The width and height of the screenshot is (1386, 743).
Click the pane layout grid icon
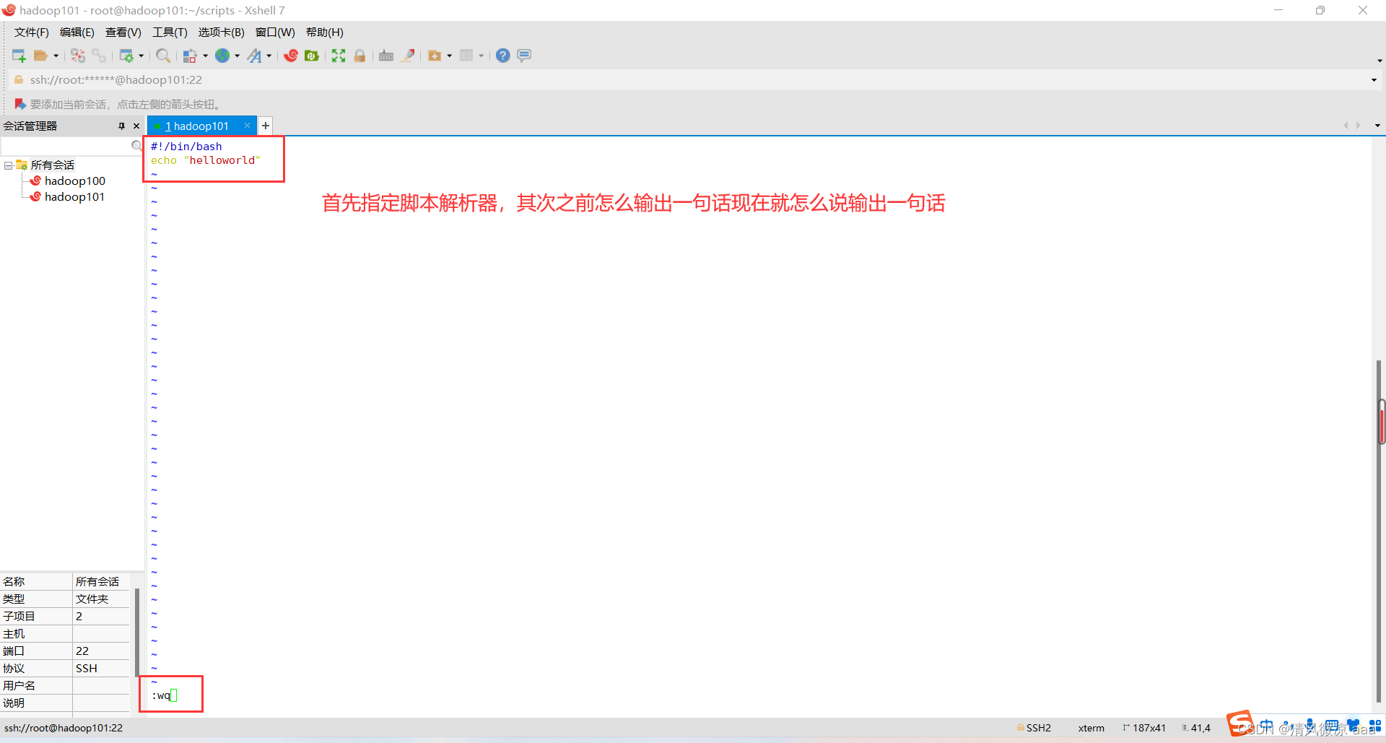pyautogui.click(x=466, y=56)
